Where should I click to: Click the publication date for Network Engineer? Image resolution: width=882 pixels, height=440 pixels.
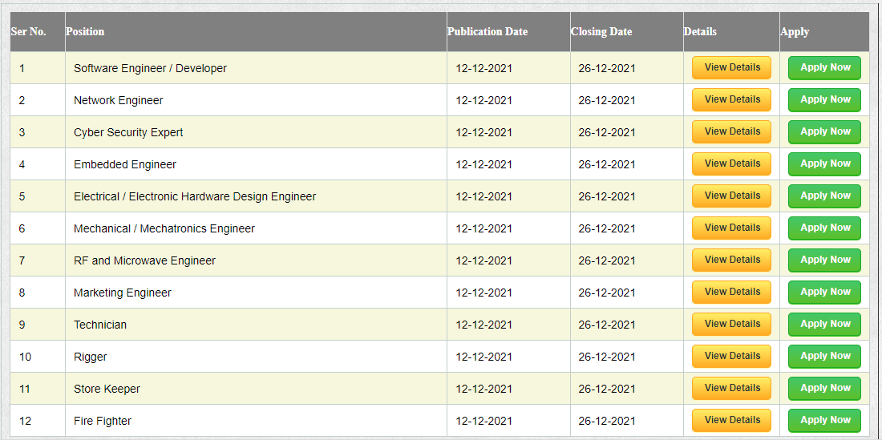point(483,101)
